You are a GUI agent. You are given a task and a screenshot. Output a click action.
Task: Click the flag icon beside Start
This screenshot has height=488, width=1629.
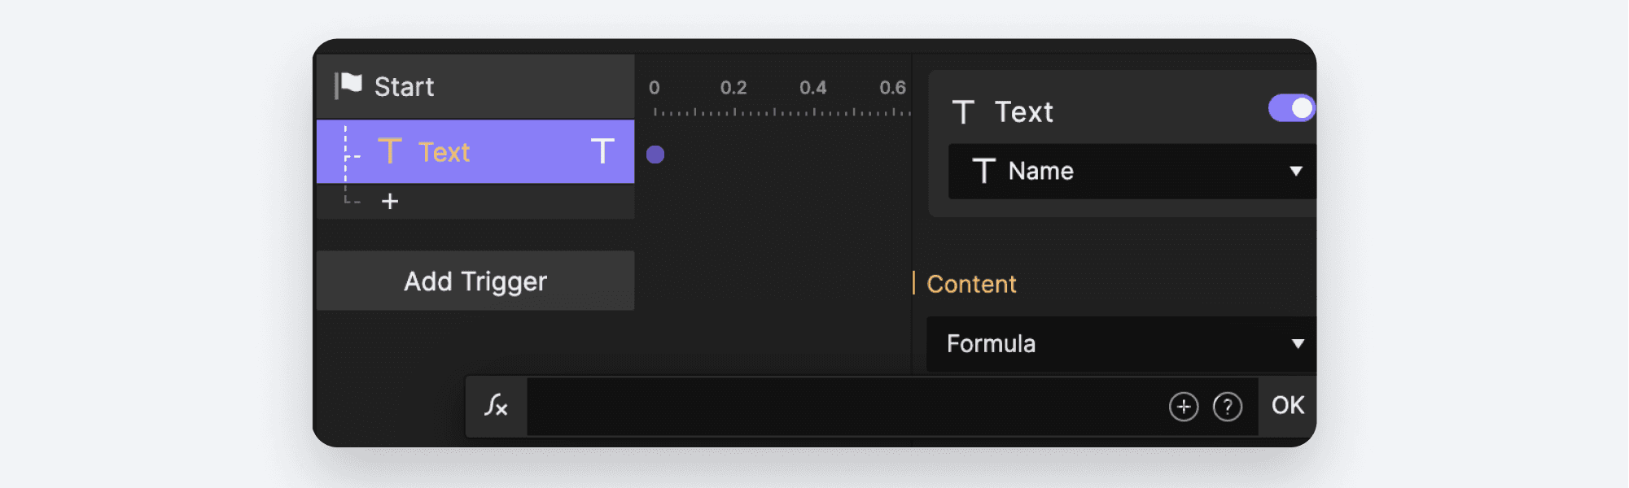pos(348,85)
